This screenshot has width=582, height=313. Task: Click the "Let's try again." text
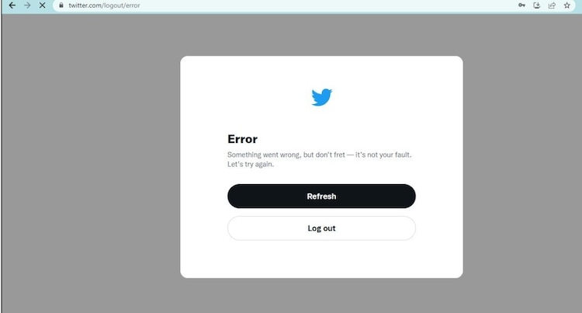point(251,164)
